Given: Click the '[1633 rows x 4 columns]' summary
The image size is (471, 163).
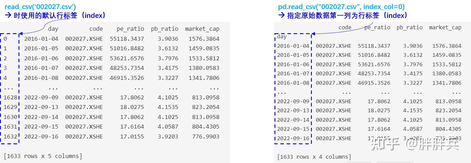Looking at the screenshot, I should click(x=314, y=157).
